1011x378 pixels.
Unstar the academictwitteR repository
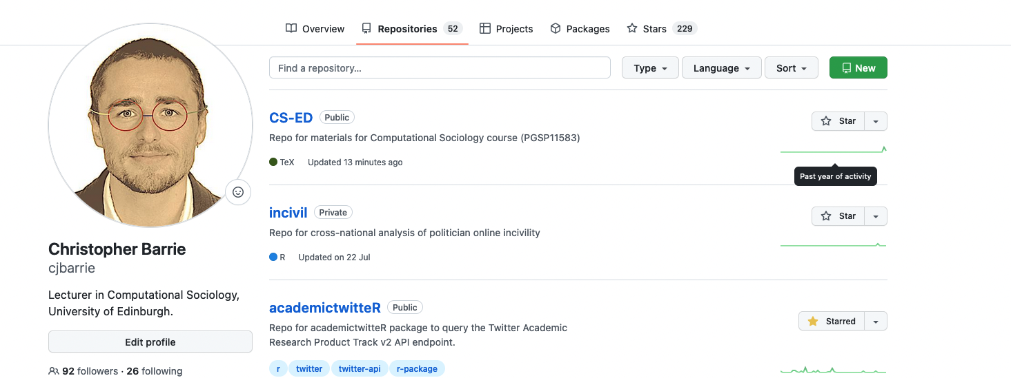[x=832, y=322]
